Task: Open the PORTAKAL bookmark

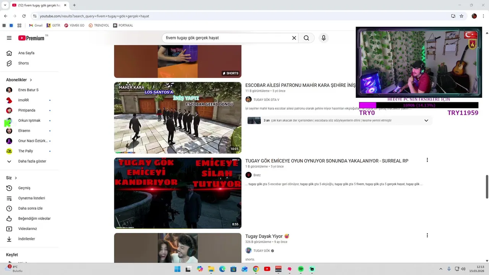Action: 123,26
